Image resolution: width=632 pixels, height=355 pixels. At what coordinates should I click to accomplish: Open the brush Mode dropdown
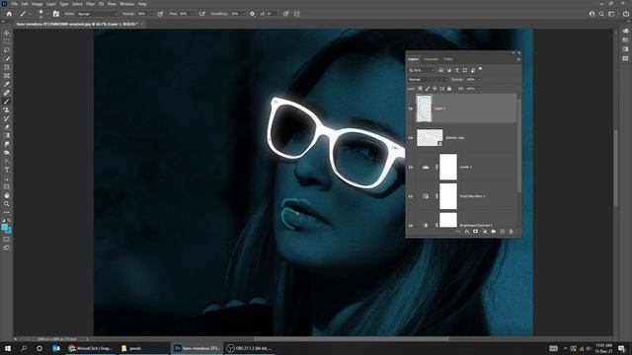coord(97,14)
